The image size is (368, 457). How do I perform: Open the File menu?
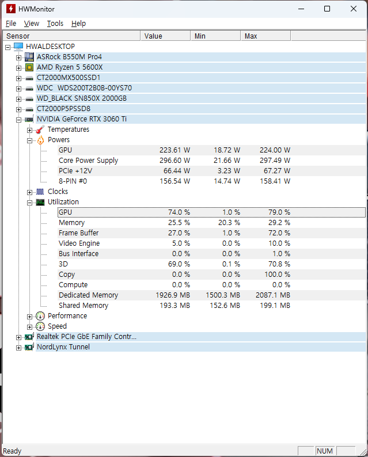tap(11, 24)
